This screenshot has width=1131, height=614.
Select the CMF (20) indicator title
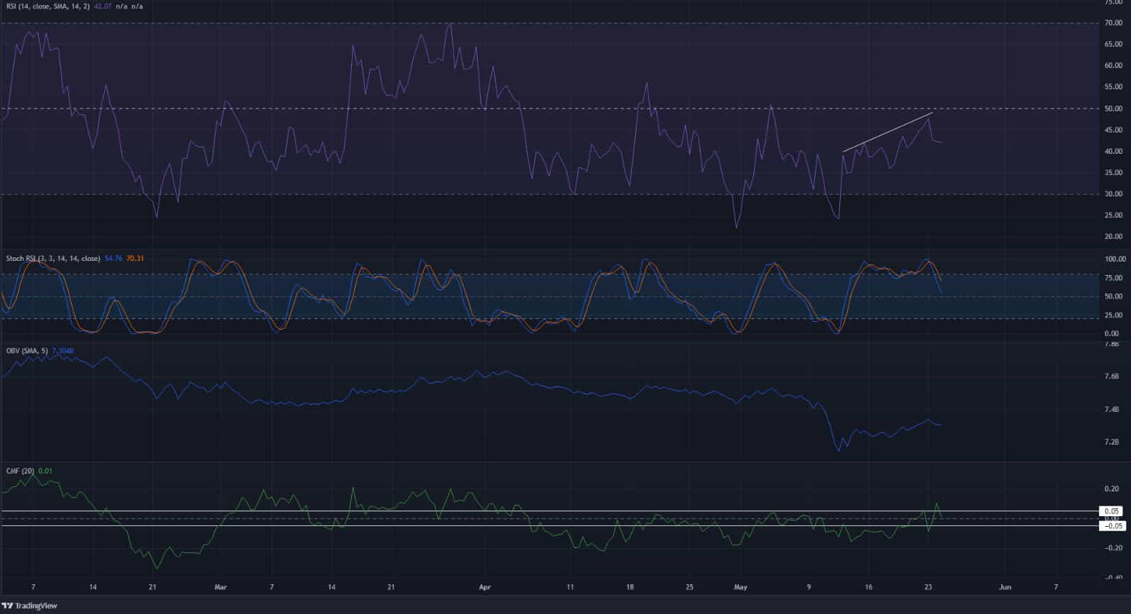20,471
